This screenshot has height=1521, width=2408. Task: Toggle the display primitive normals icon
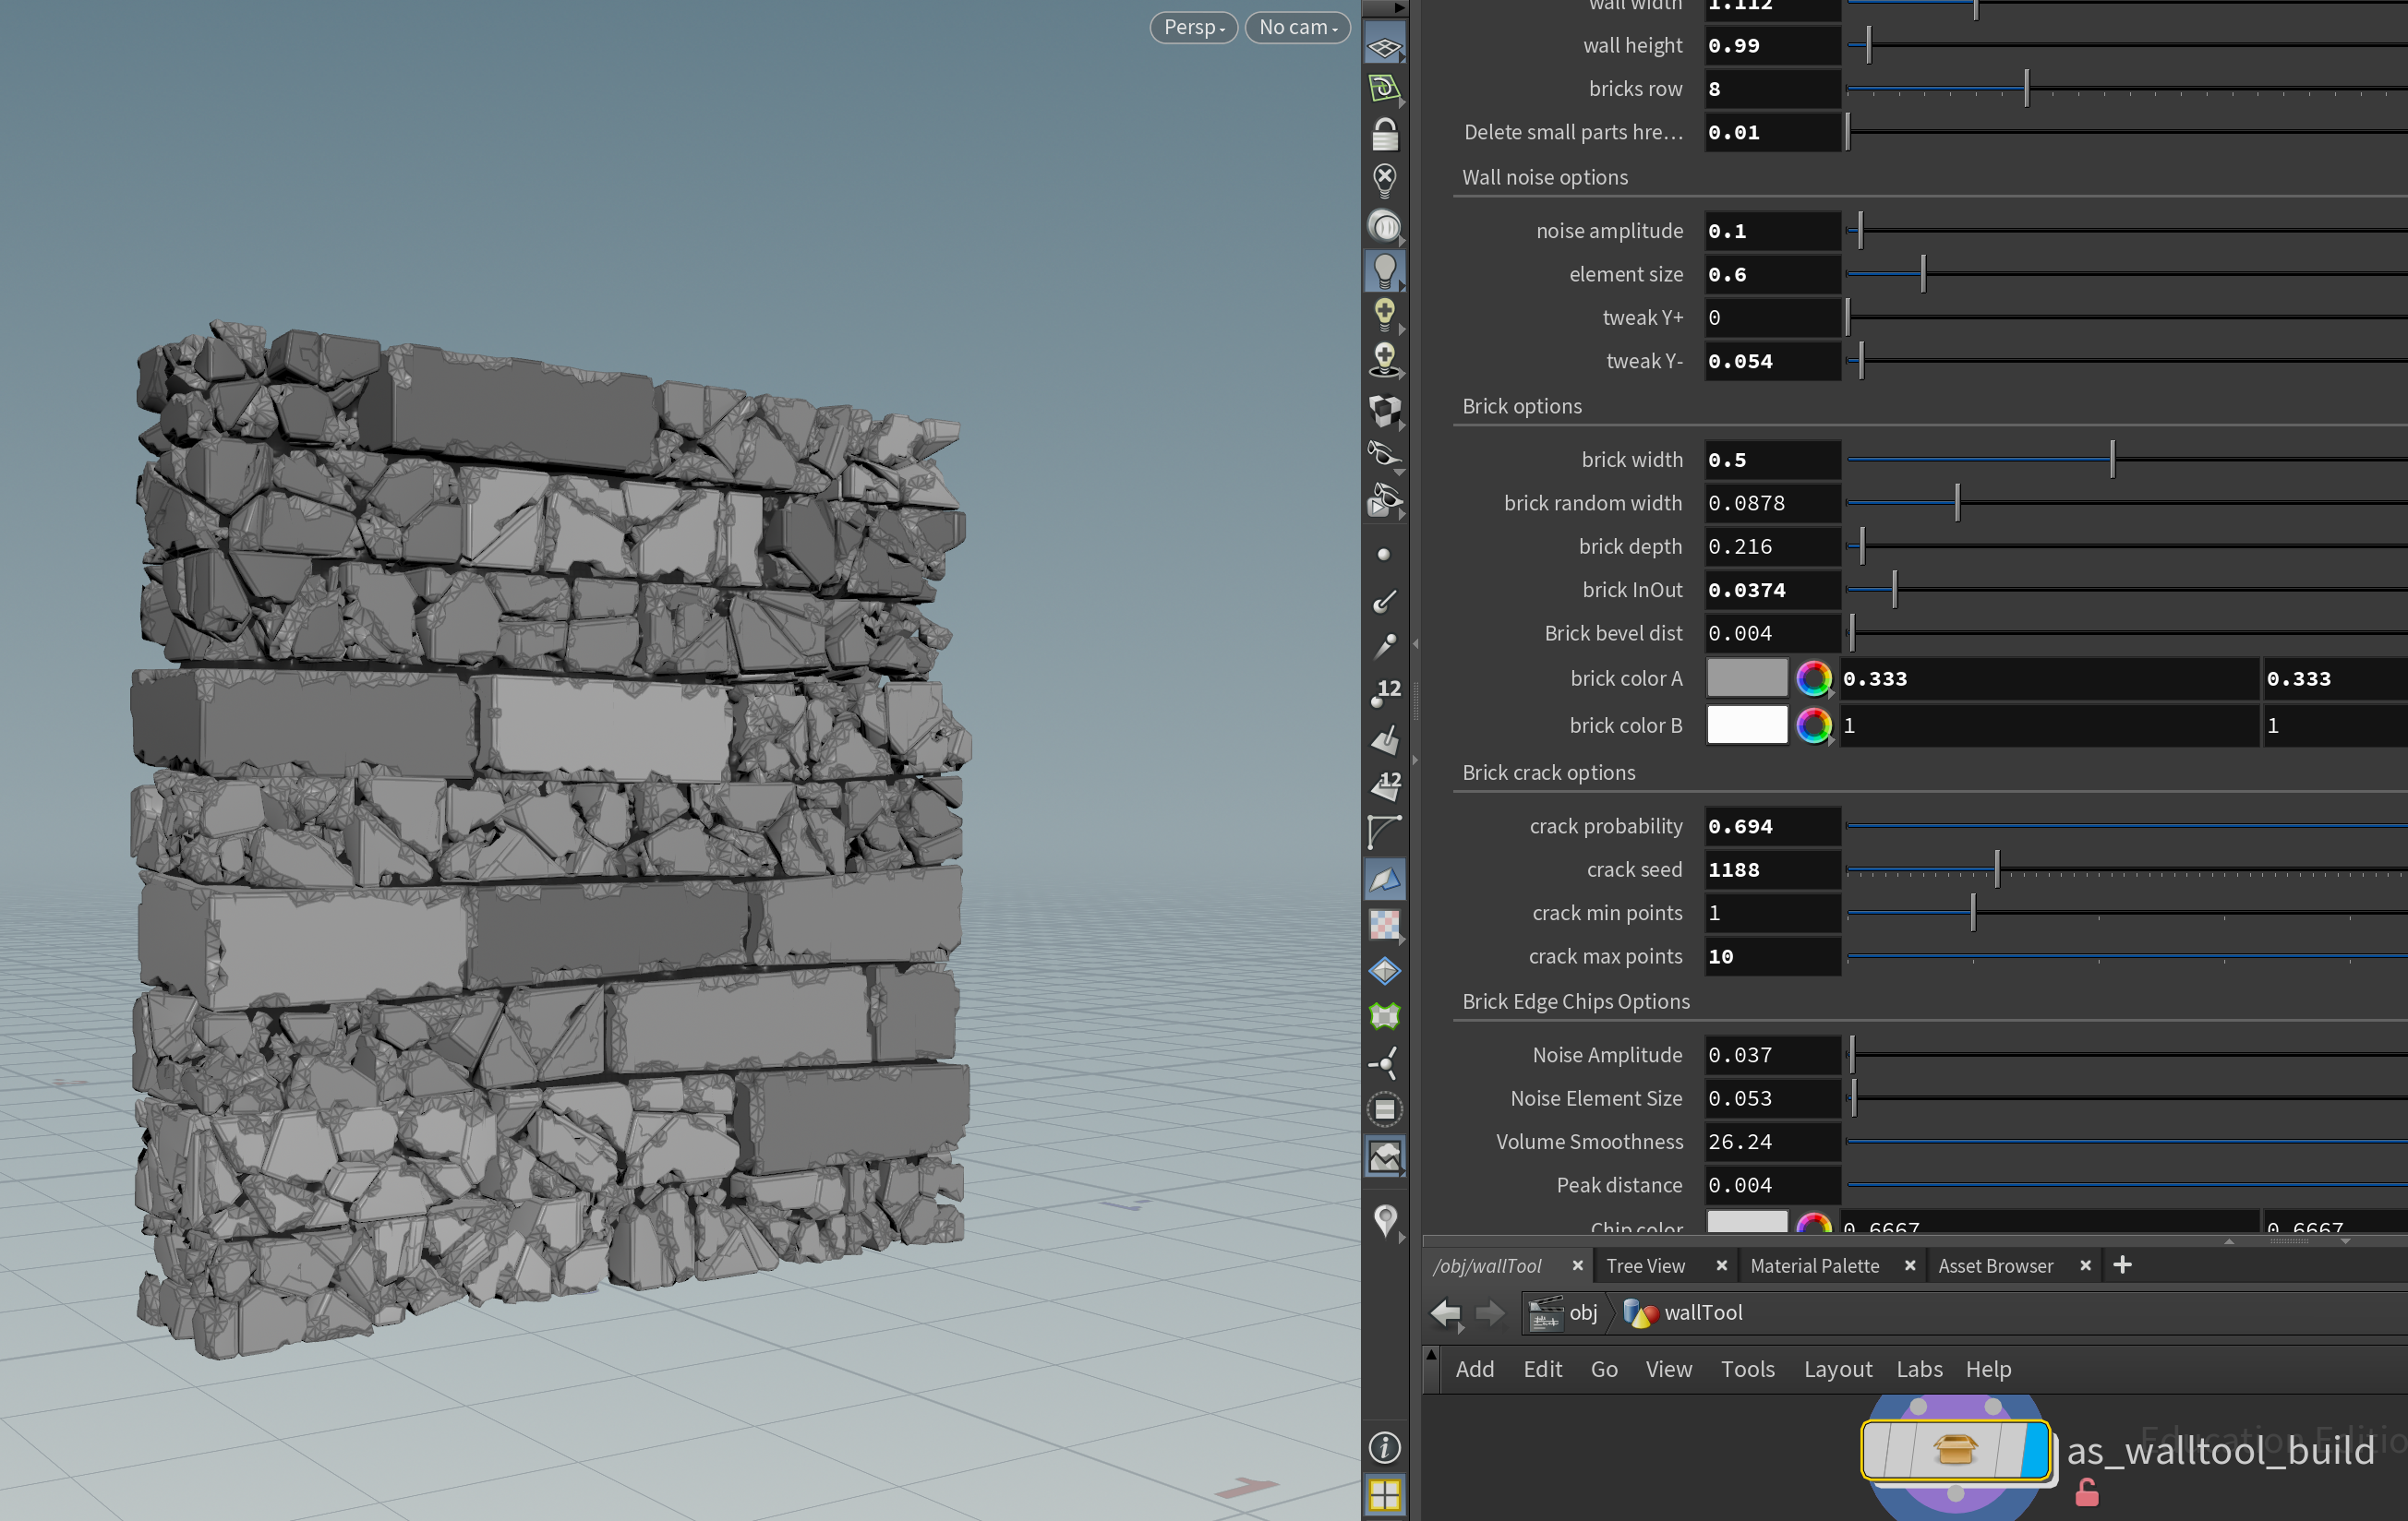click(1384, 739)
